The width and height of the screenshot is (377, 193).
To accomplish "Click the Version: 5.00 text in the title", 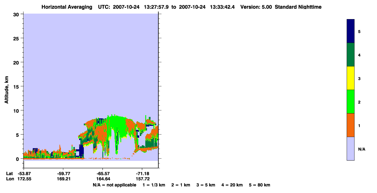I will click(256, 7).
